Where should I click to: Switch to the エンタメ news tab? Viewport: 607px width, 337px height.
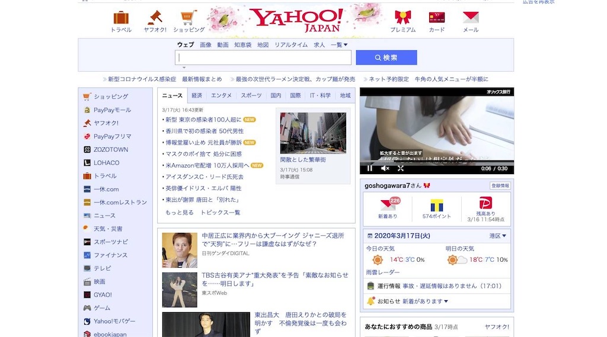221,95
